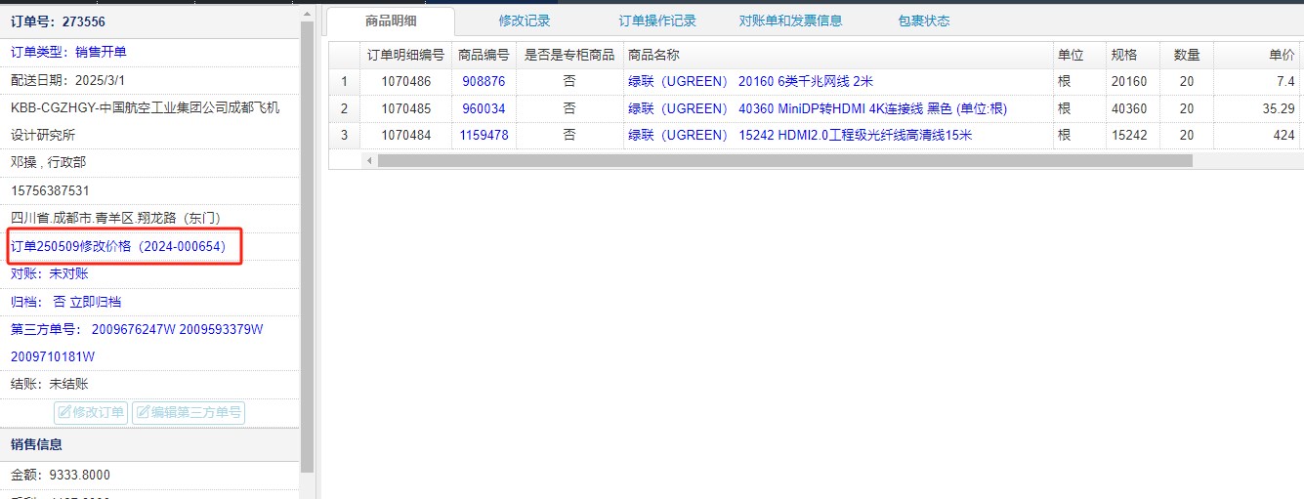
Task: Click the customer name KBB-CGZHGY-中国航空工业集团公司成都飞机
Action: (145, 106)
